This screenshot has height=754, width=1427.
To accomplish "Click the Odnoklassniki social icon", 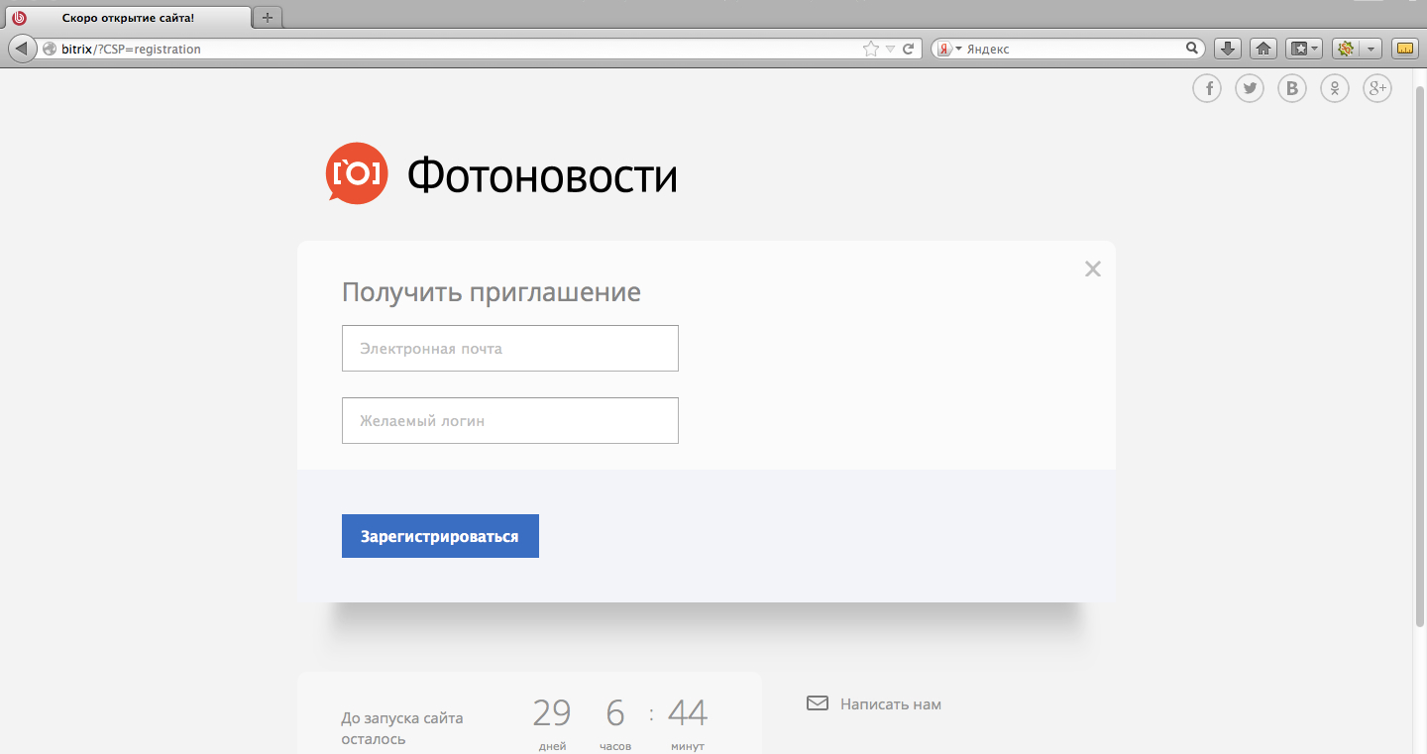I will click(x=1335, y=88).
